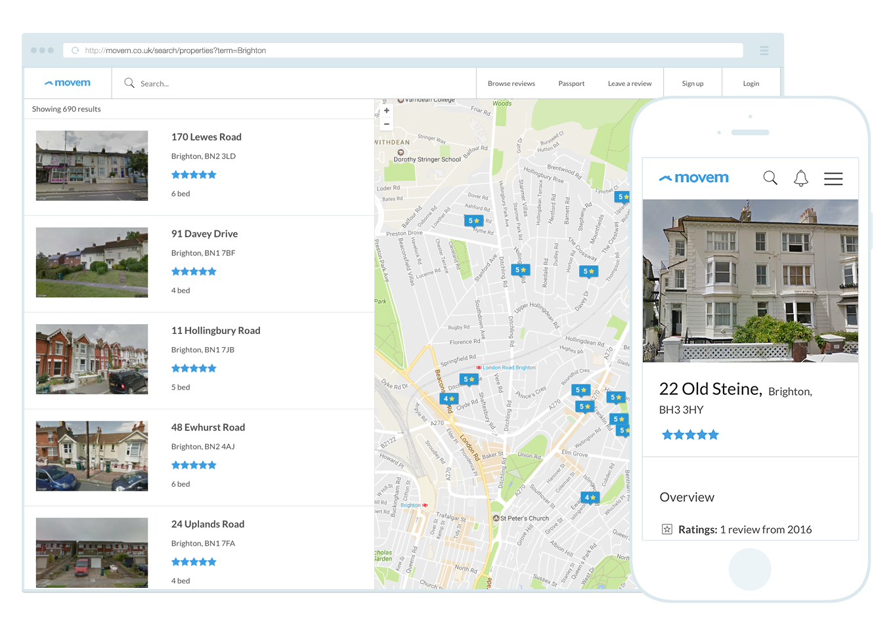The height and width of the screenshot is (618, 893).
Task: Tap the search icon on phone screen
Action: pos(770,178)
